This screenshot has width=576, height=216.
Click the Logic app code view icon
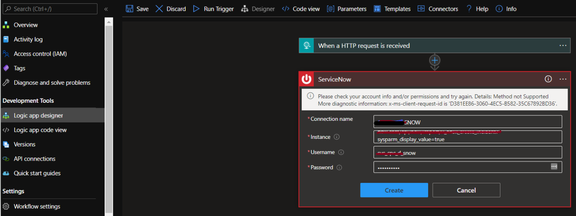(6, 130)
